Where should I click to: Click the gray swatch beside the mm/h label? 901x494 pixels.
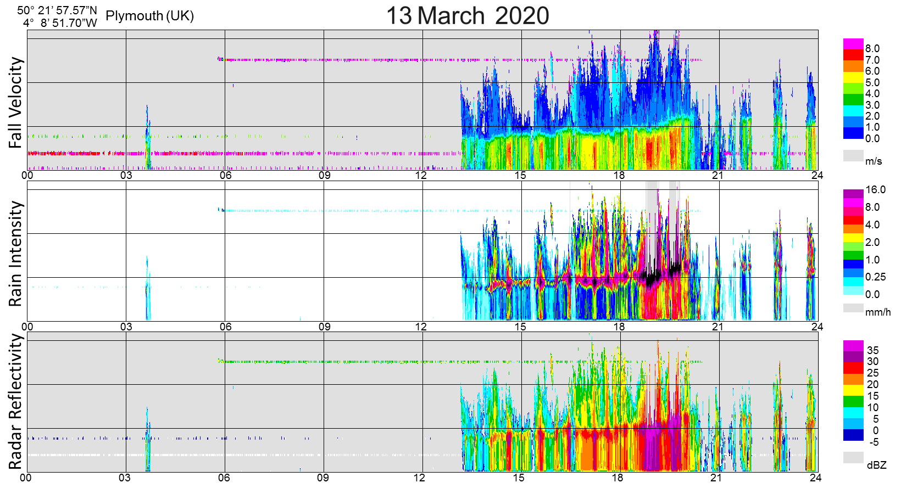pyautogui.click(x=853, y=308)
